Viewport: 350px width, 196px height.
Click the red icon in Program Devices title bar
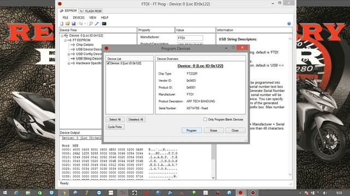pyautogui.click(x=107, y=48)
